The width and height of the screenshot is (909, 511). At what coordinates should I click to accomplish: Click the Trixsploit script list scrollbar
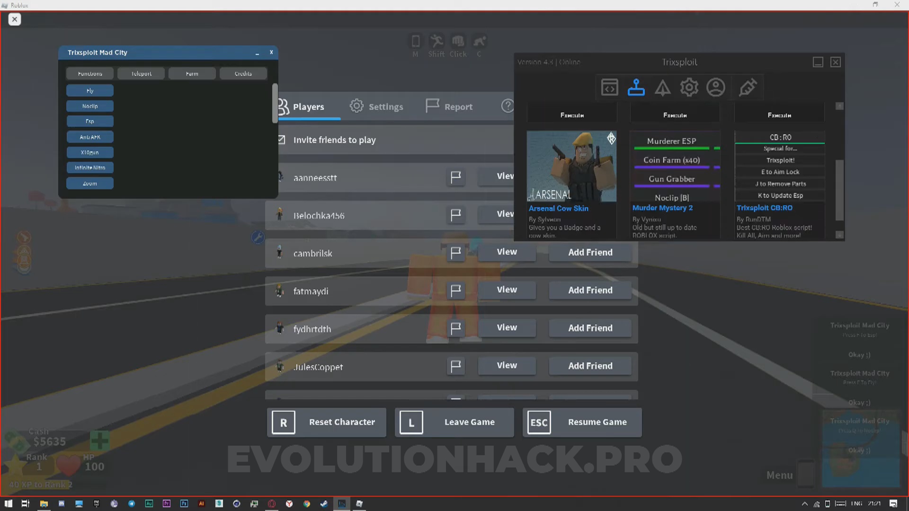[839, 190]
